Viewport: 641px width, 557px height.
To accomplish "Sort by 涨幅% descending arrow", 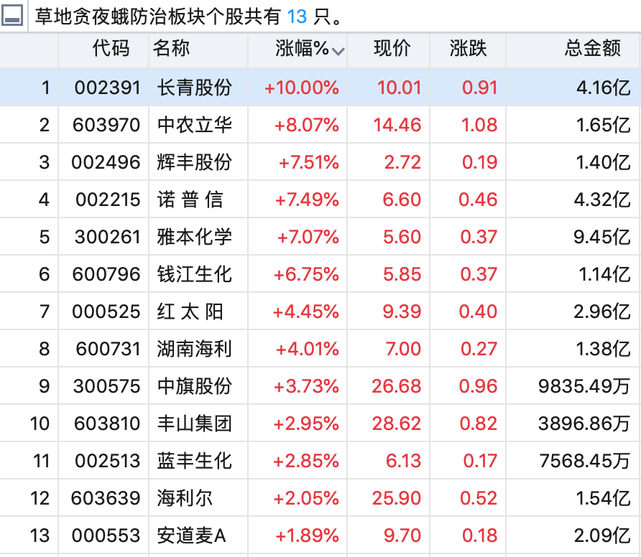I will (x=338, y=51).
